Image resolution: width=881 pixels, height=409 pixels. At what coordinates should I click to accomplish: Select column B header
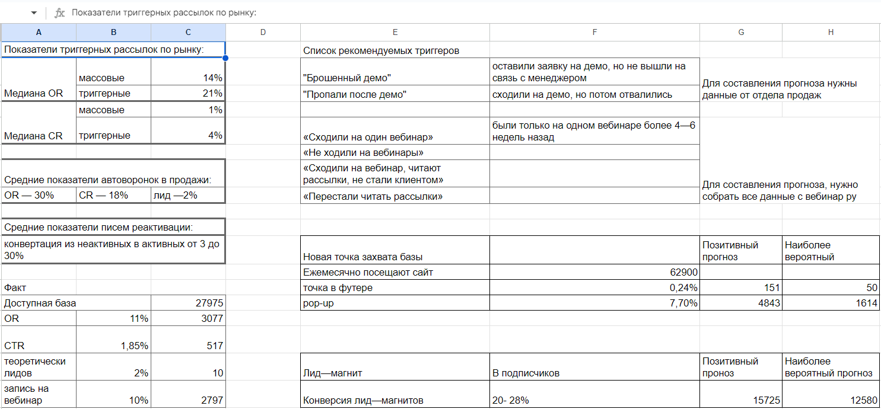(113, 33)
